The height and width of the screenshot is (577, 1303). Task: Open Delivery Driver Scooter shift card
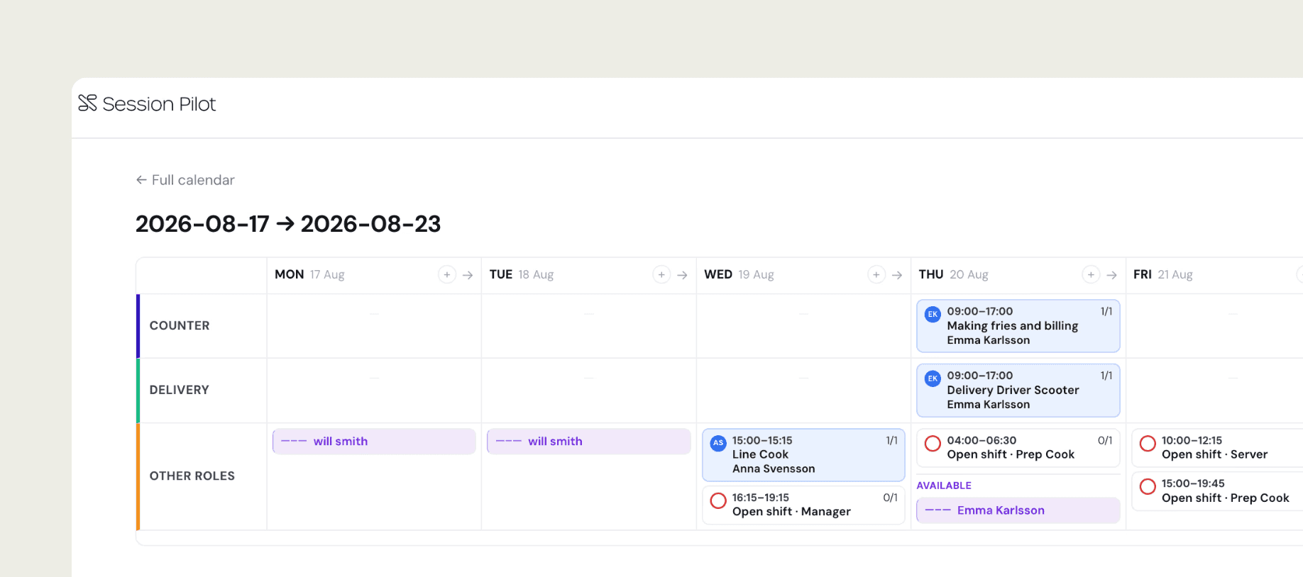(x=1018, y=391)
